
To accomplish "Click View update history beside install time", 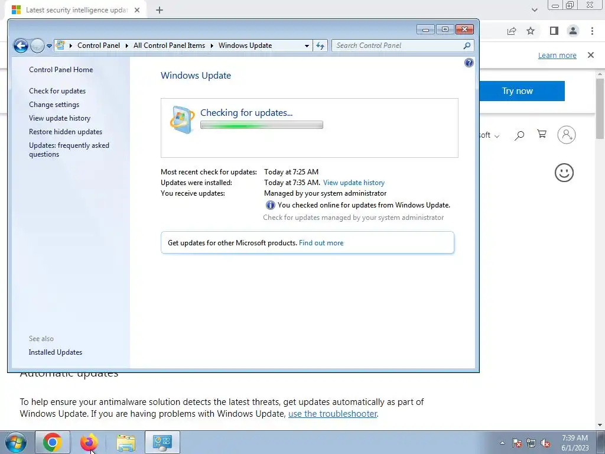I will 354,183.
